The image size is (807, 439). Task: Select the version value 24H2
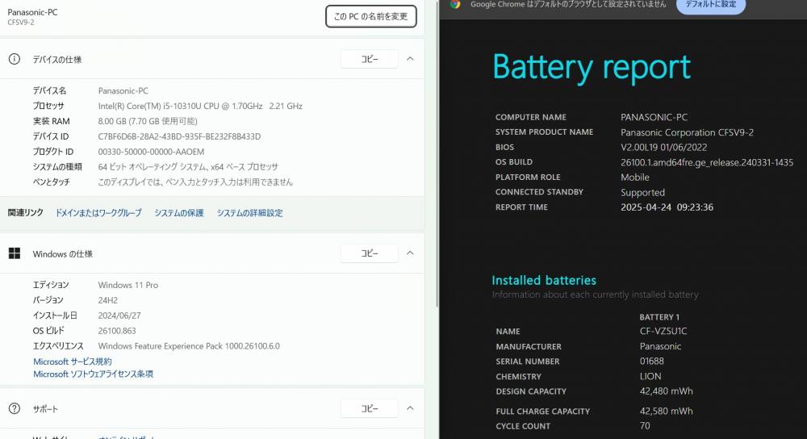point(107,300)
